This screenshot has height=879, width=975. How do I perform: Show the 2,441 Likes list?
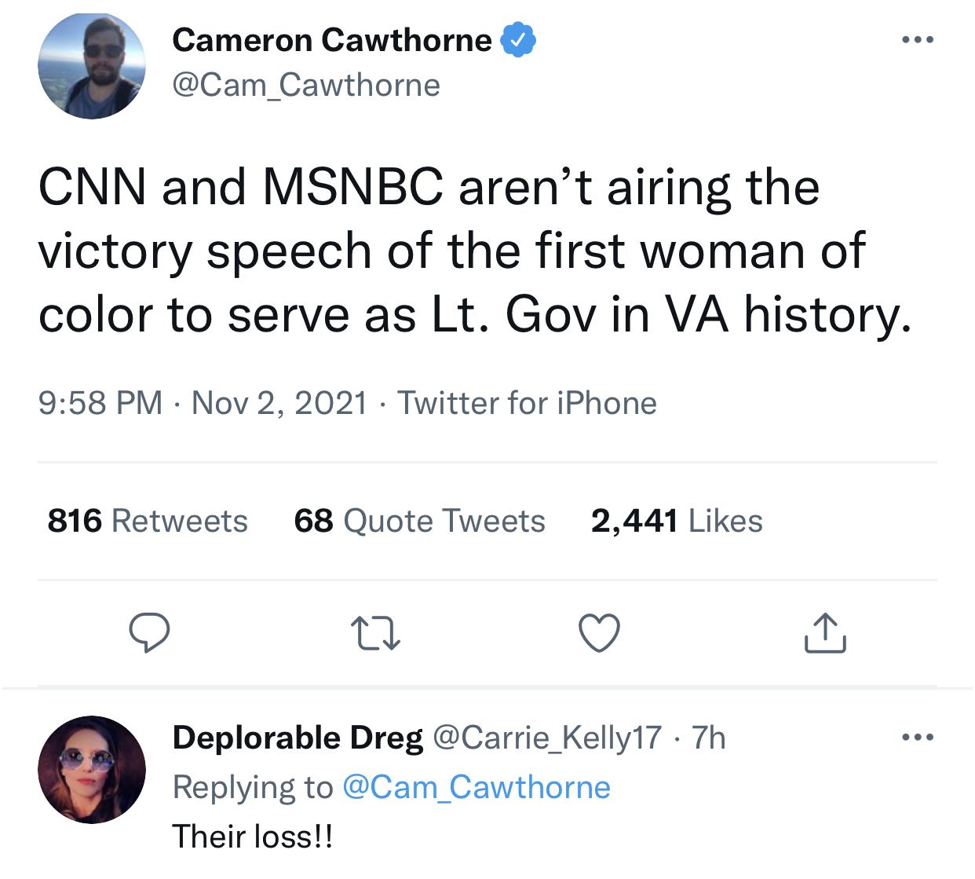pos(677,521)
